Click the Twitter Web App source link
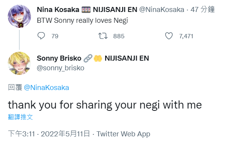 tap(123, 134)
